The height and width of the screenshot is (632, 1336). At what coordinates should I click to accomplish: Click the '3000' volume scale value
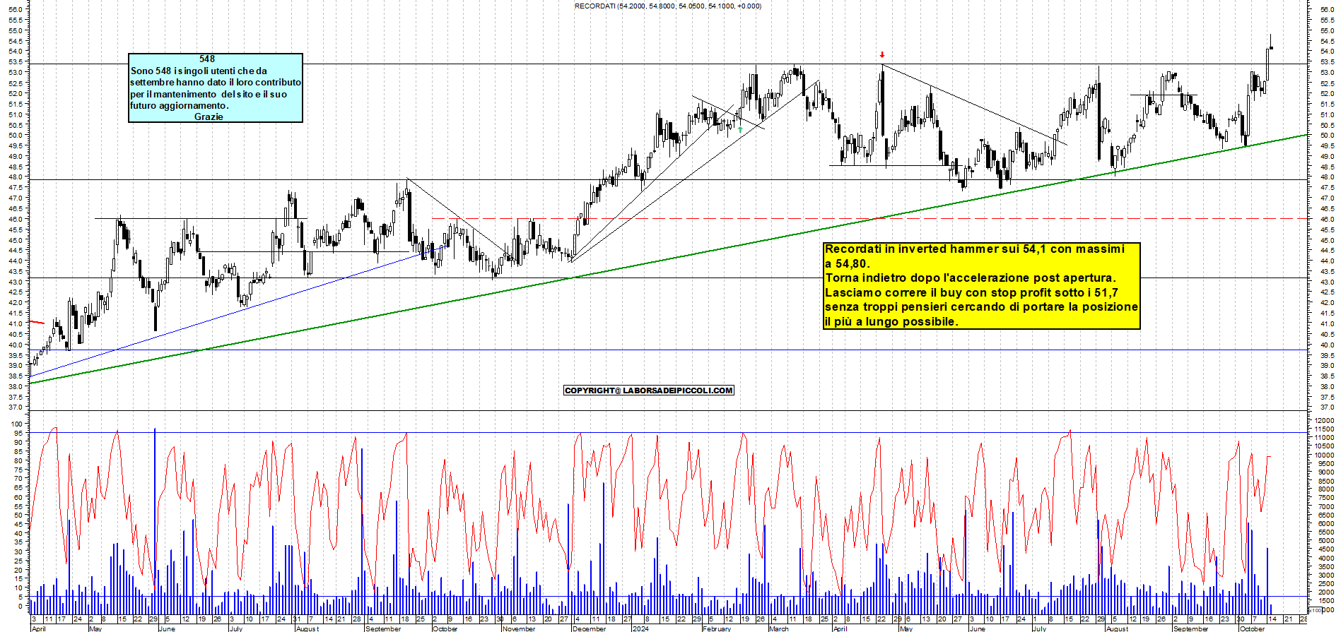pos(1325,576)
